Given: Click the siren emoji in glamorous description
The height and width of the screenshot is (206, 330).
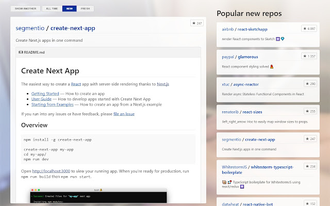Looking at the screenshot, I should click(x=272, y=66).
